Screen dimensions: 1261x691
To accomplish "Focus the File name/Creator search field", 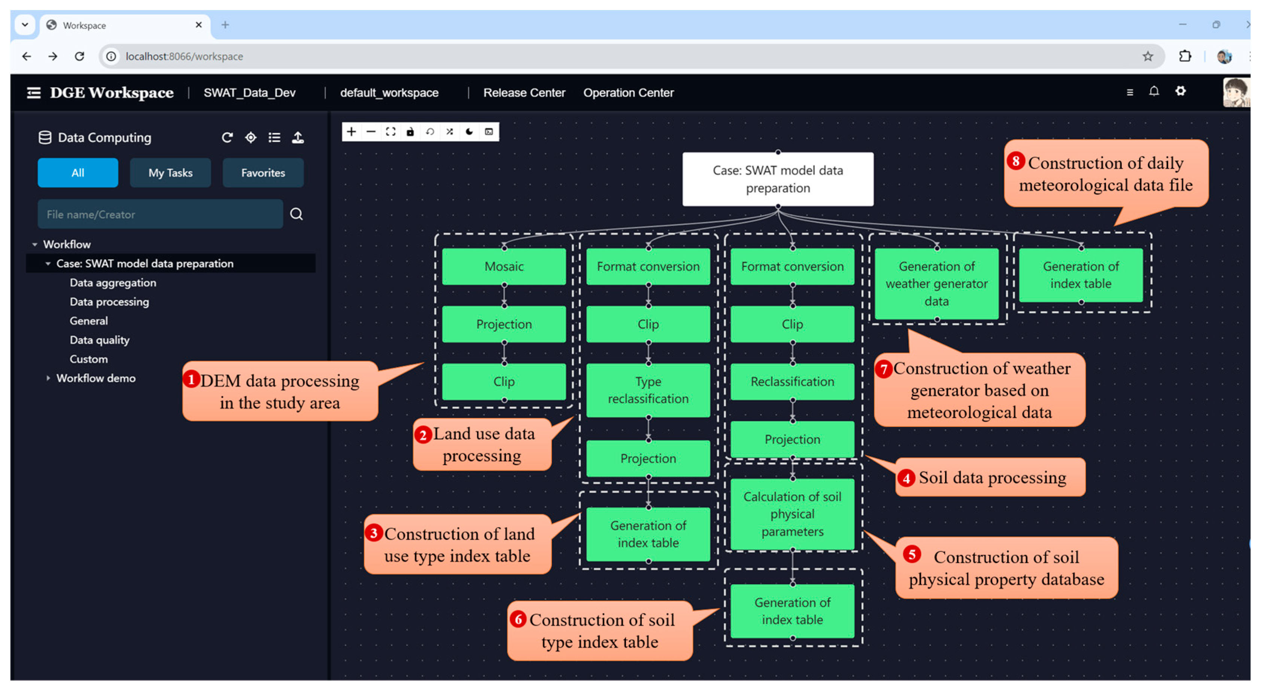I will (x=160, y=214).
